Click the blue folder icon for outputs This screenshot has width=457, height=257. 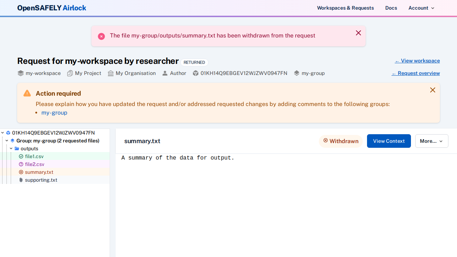[17, 148]
